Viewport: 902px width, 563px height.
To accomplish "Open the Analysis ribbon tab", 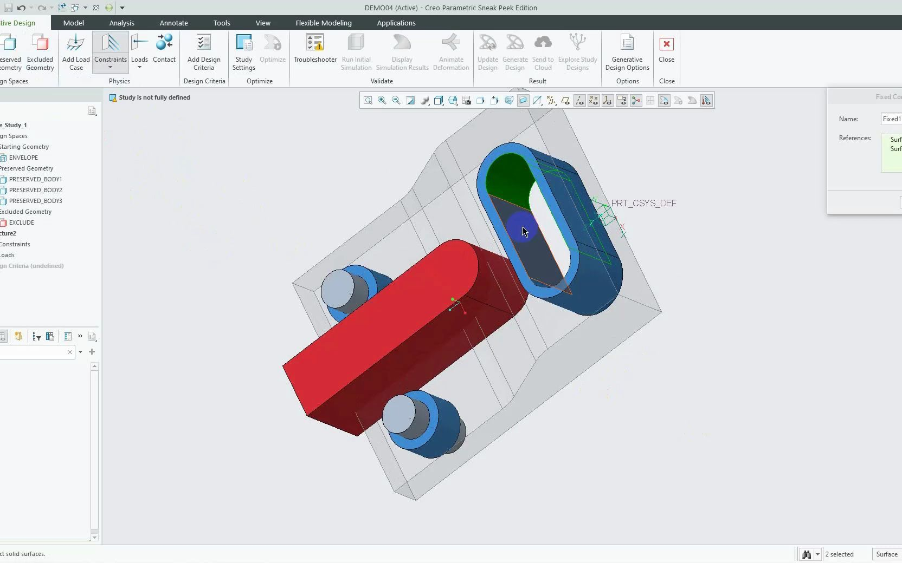I will coord(121,23).
